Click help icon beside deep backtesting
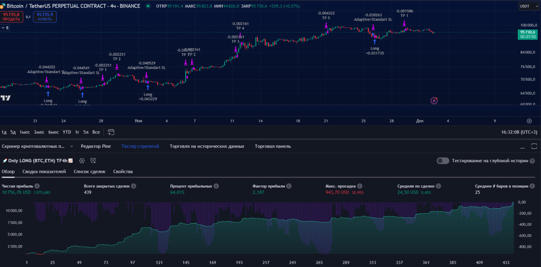The image size is (541, 267). 532,161
